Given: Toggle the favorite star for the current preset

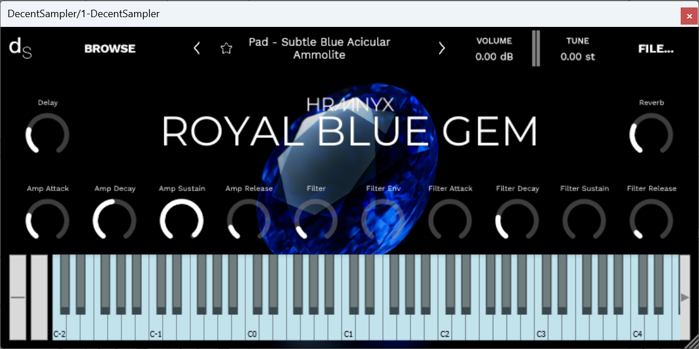Looking at the screenshot, I should pyautogui.click(x=226, y=48).
